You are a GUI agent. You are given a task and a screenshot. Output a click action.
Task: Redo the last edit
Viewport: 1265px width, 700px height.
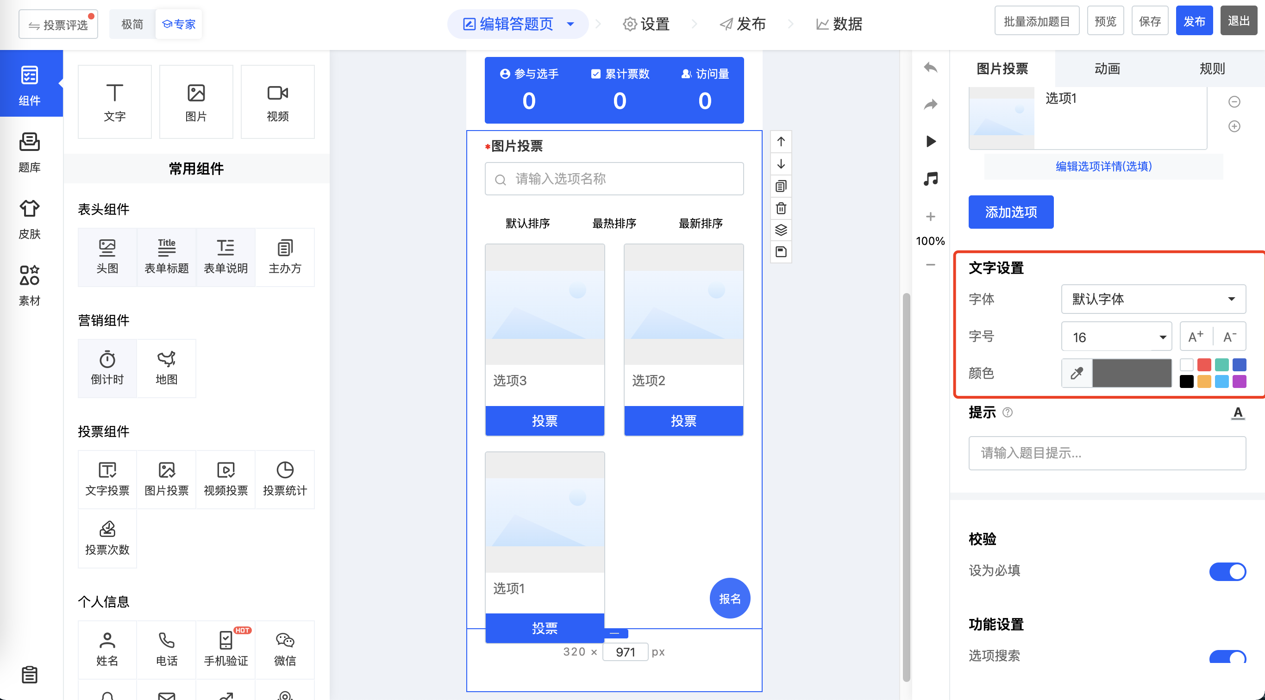pyautogui.click(x=930, y=104)
